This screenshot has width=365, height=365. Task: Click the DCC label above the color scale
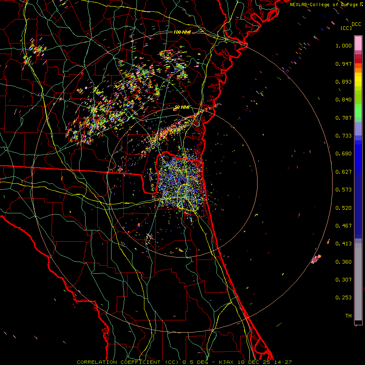click(x=356, y=24)
